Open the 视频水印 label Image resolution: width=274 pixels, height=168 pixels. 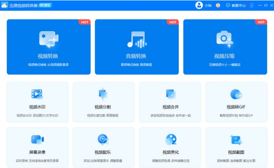[x=37, y=107]
